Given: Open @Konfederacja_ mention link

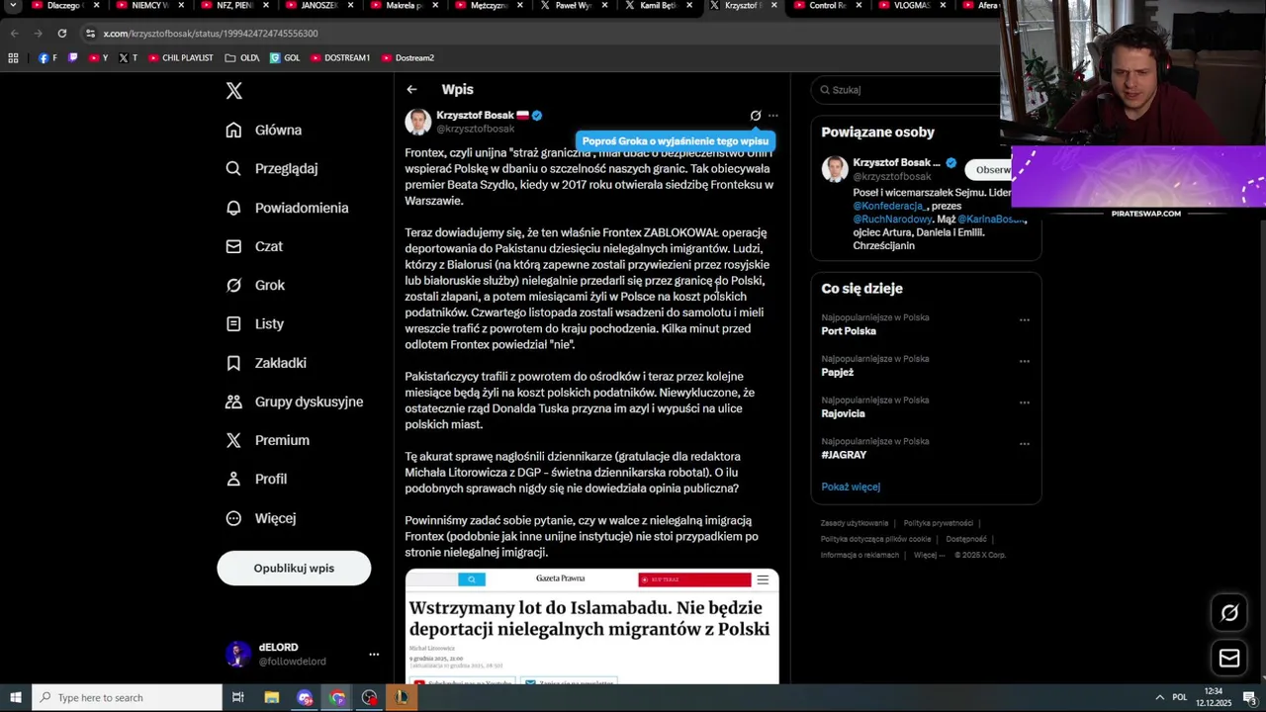Looking at the screenshot, I should (x=889, y=206).
